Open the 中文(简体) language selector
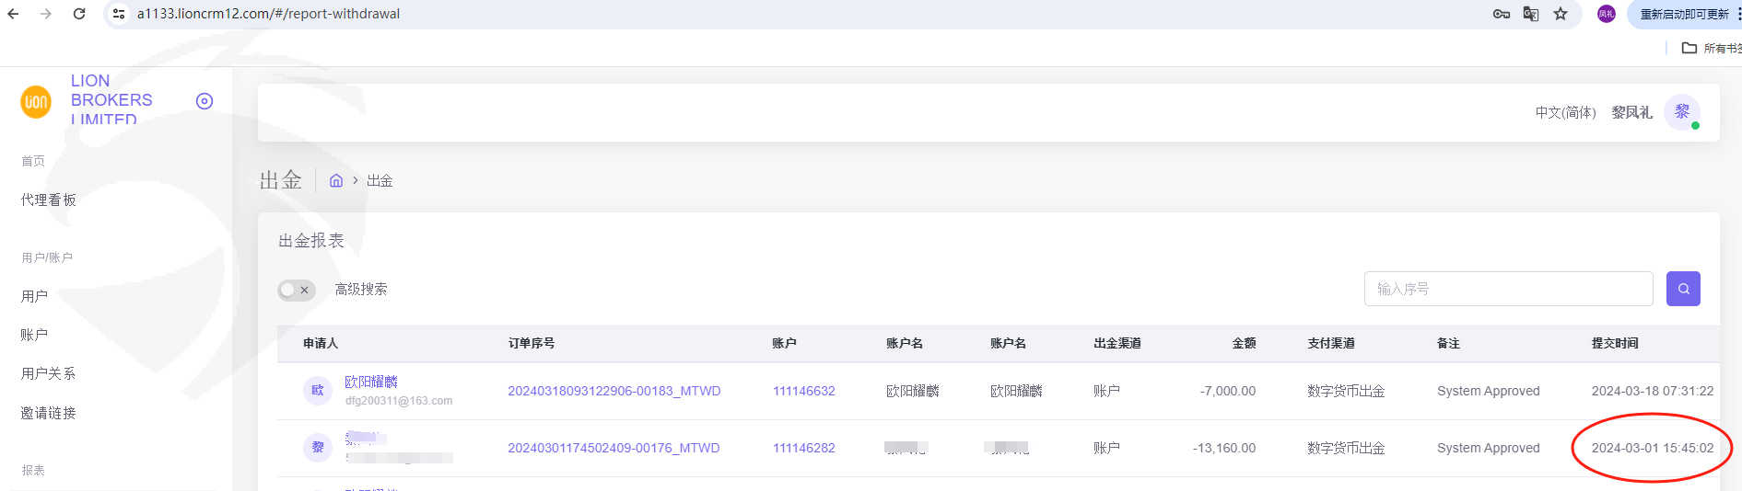Screen dimensions: 1742x491 pyautogui.click(x=1565, y=112)
